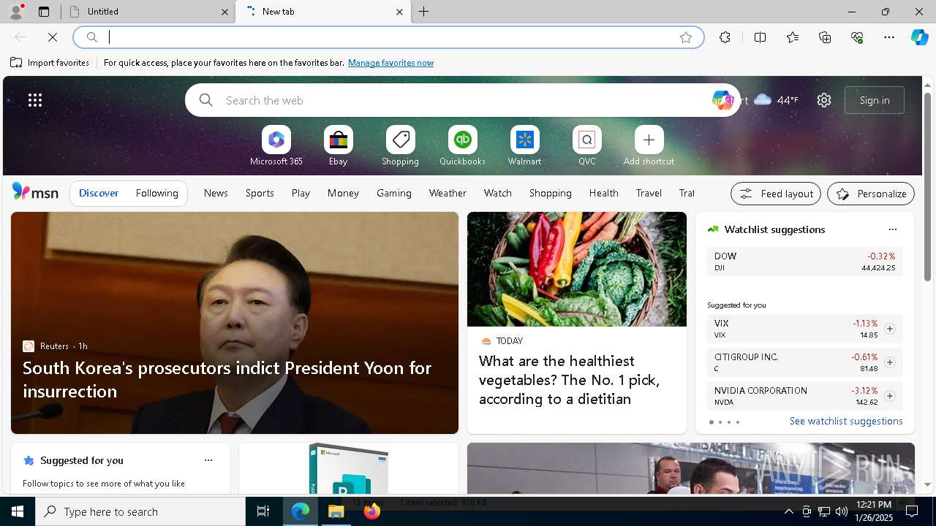Open the Edge profile icon
The width and height of the screenshot is (936, 526).
click(x=16, y=12)
